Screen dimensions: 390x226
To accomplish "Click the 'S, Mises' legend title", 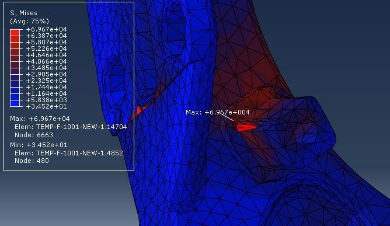I will point(23,13).
